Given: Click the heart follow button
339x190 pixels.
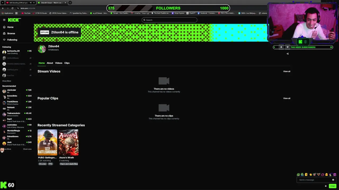Looking at the screenshot, I should 288,47.
